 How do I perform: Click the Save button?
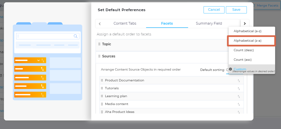[x=236, y=10]
